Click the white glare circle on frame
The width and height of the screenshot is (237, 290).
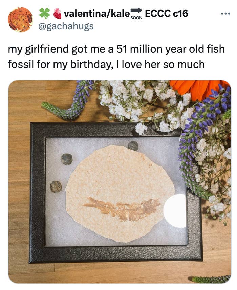click(x=175, y=211)
